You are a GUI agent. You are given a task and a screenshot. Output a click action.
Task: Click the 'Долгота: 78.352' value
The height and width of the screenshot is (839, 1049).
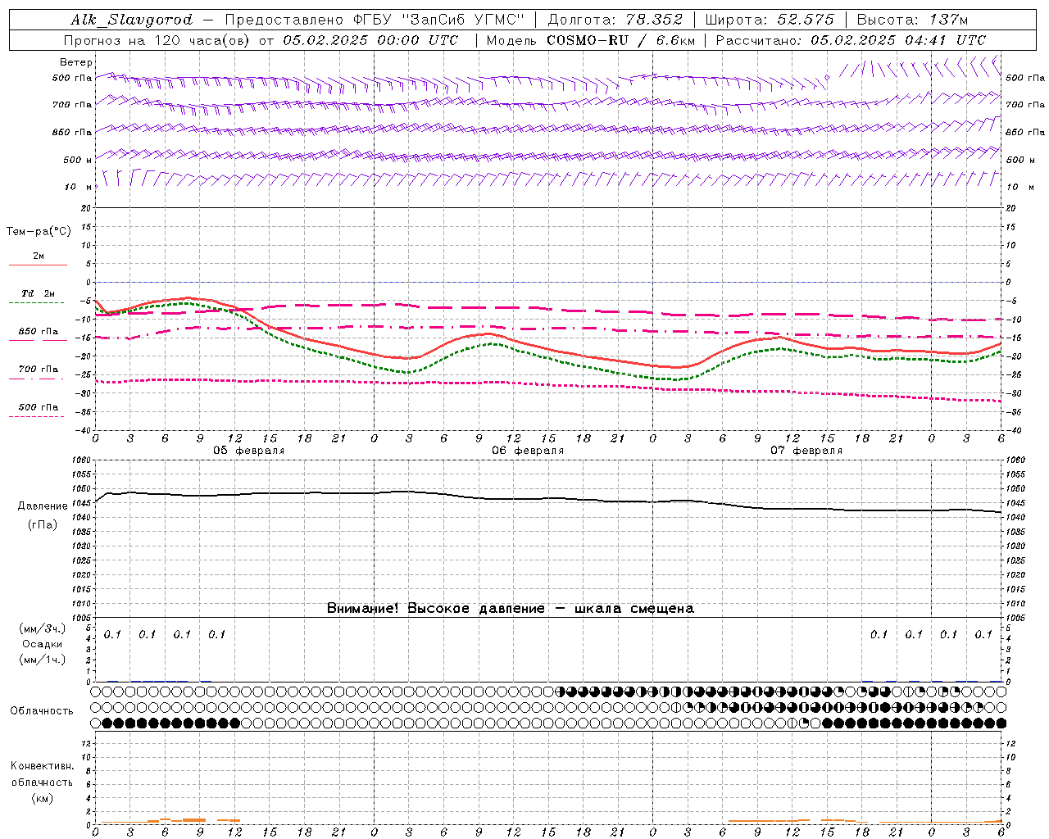click(x=615, y=20)
